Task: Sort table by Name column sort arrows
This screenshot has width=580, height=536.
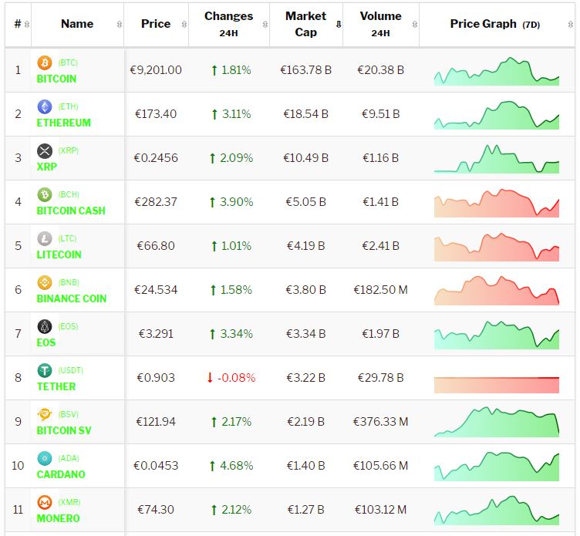Action: [119, 24]
